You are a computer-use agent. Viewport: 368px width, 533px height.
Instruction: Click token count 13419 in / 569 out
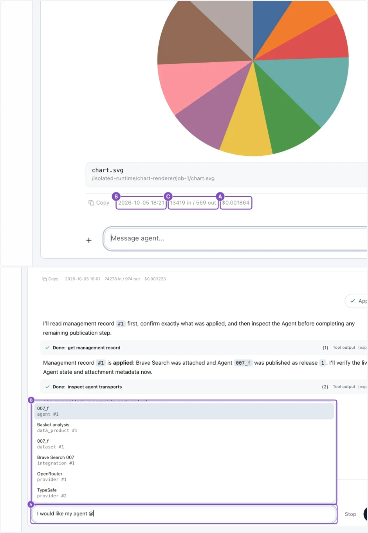[x=193, y=203]
